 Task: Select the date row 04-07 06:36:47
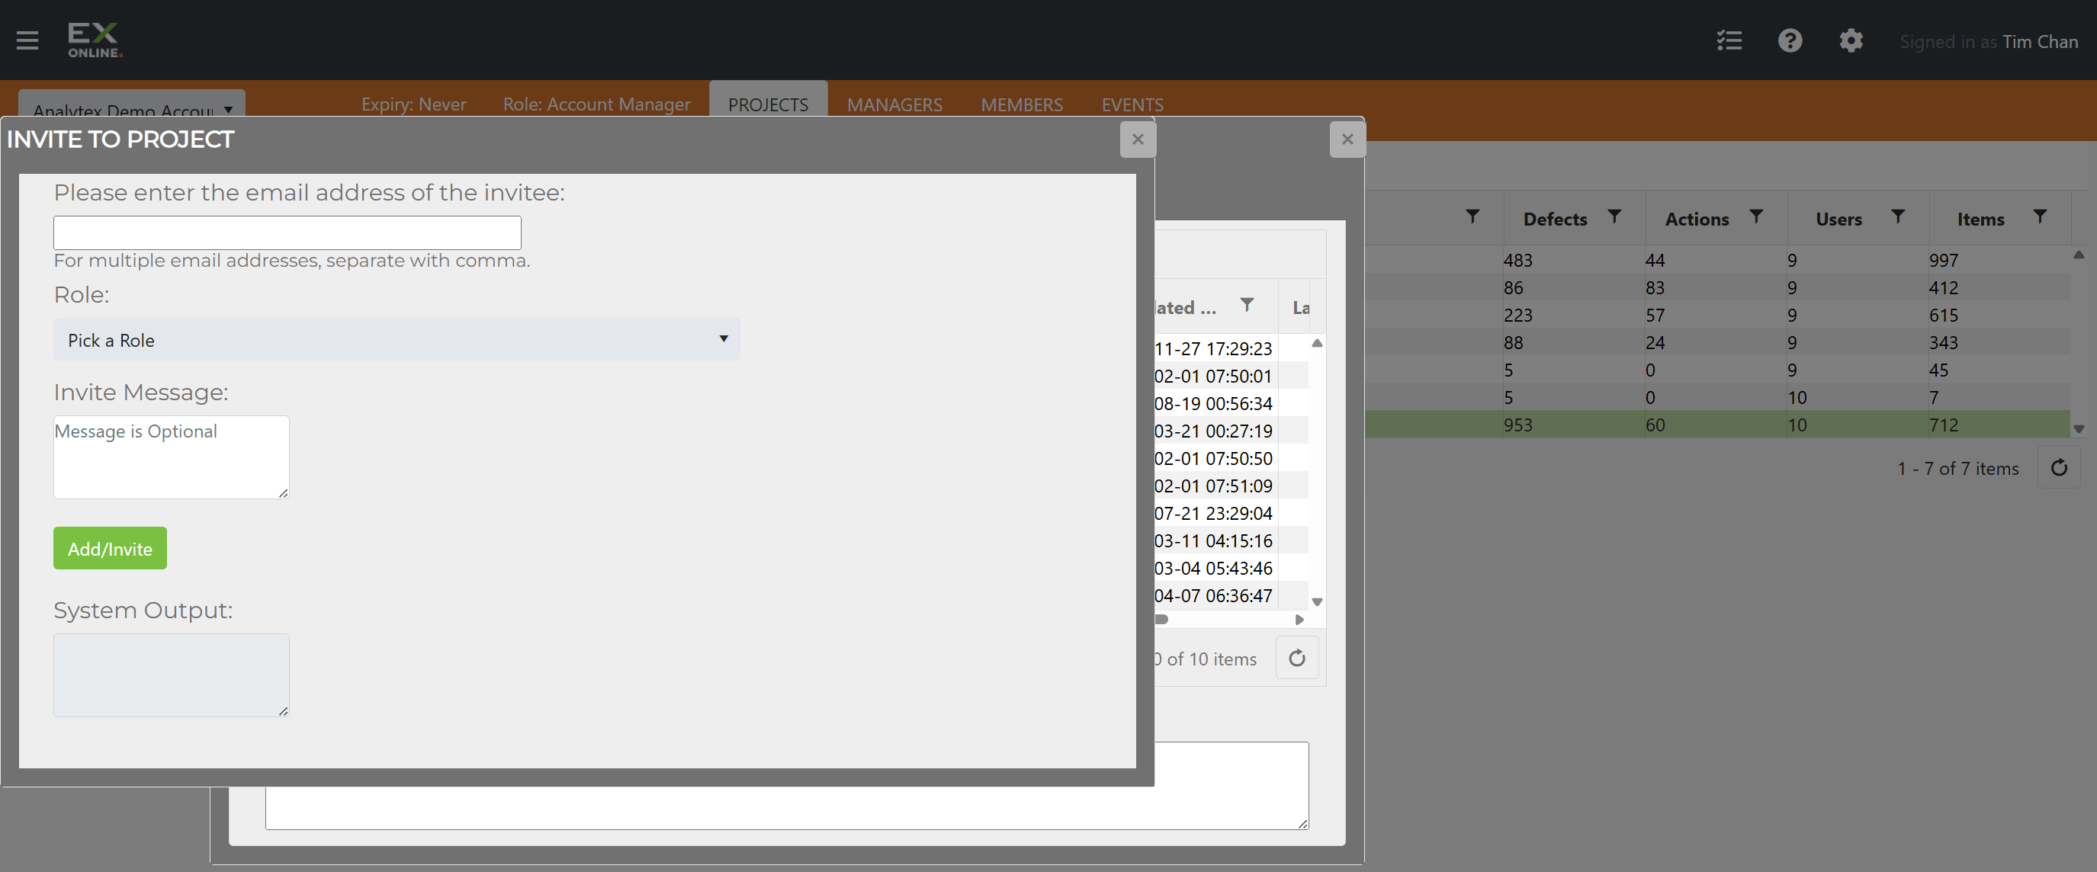tap(1231, 595)
